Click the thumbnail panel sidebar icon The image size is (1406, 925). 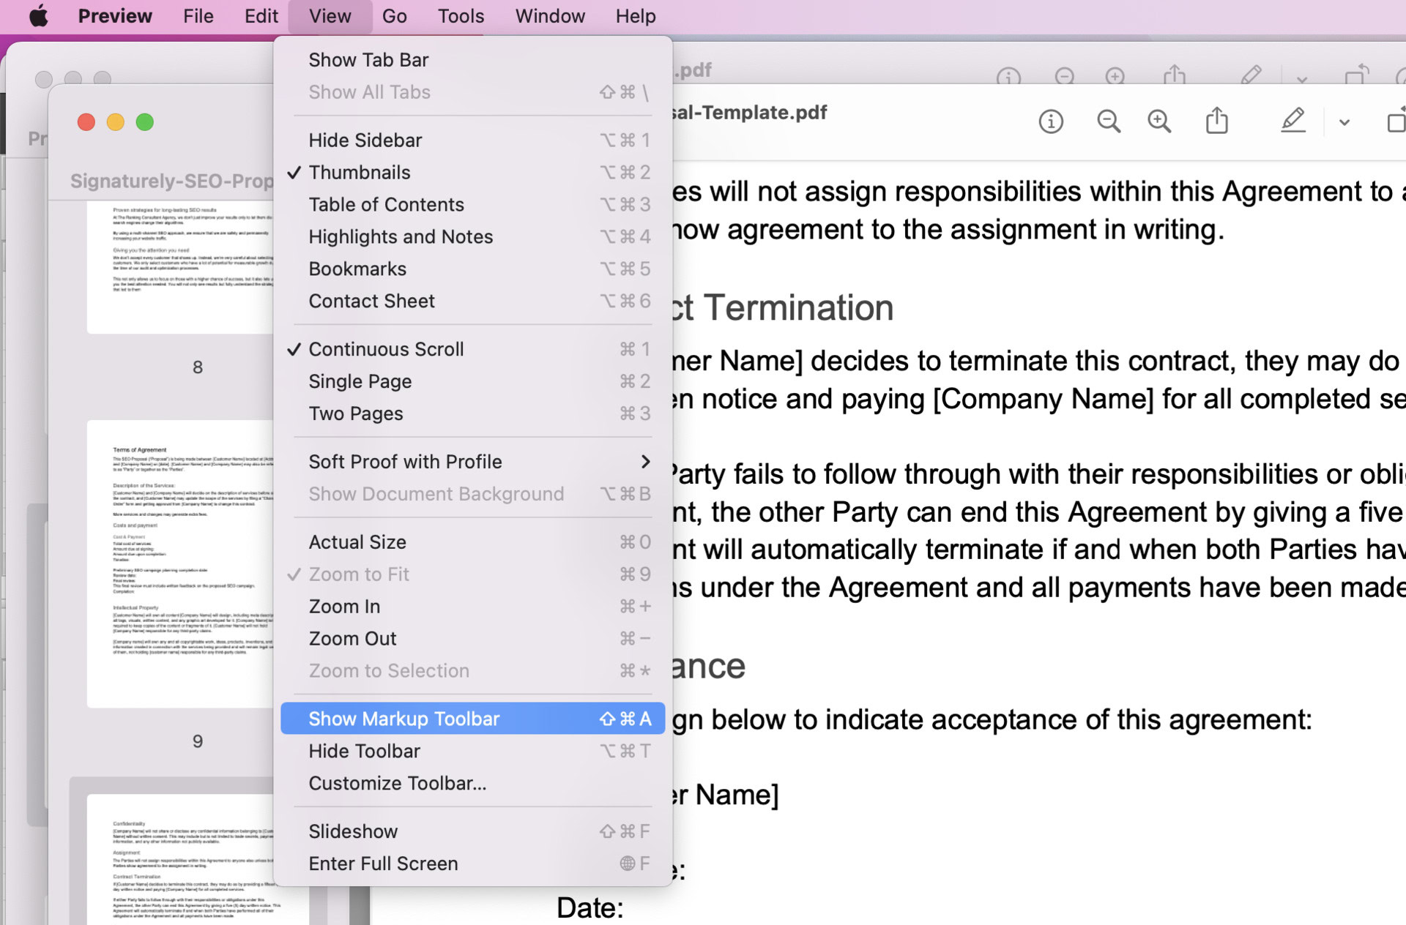[1394, 121]
